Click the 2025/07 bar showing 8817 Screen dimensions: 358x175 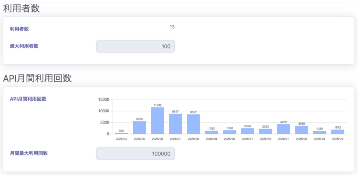coord(175,124)
